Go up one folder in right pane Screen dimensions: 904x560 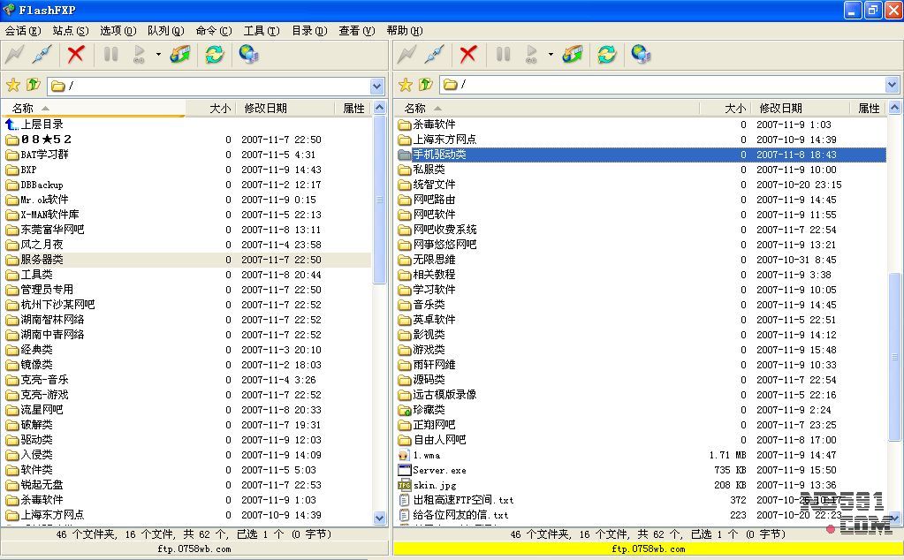[x=426, y=86]
